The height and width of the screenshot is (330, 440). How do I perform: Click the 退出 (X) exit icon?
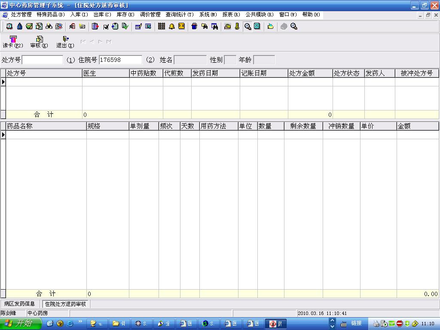(x=65, y=42)
